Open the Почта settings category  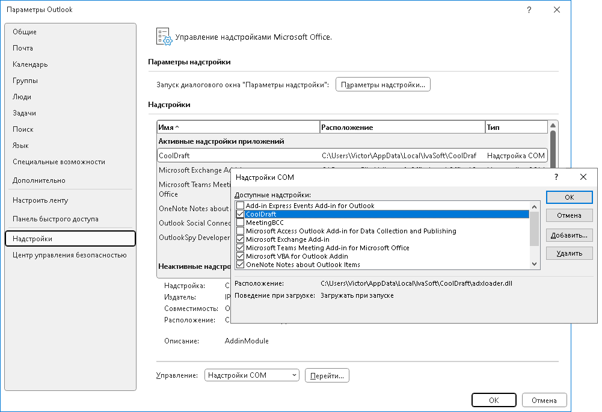coord(70,48)
